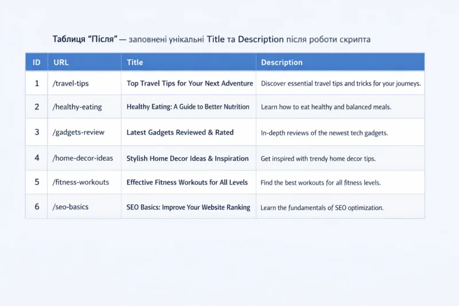Click the 'Stylish Home Decor Ideas' title cell
This screenshot has height=306, width=459.
click(188, 158)
